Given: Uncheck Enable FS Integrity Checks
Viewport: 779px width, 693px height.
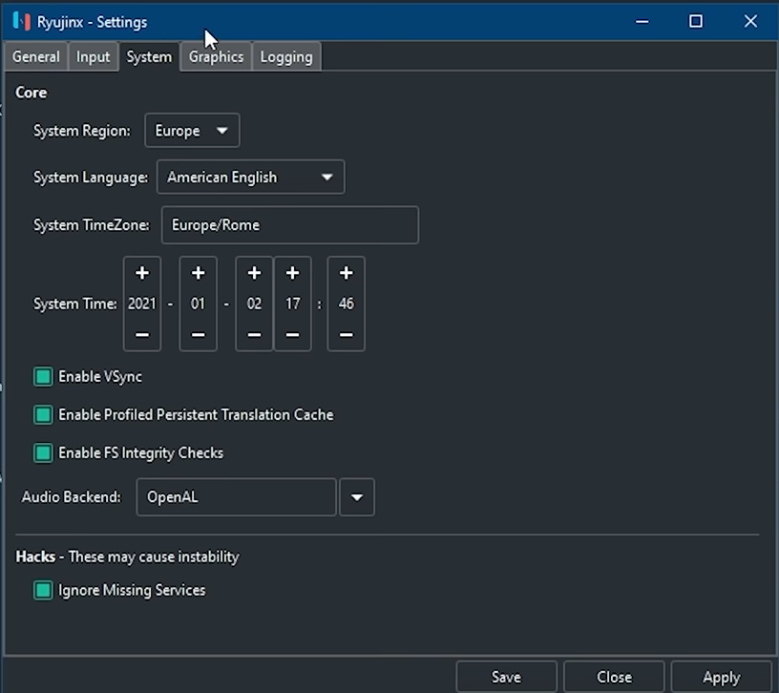Looking at the screenshot, I should pyautogui.click(x=43, y=453).
